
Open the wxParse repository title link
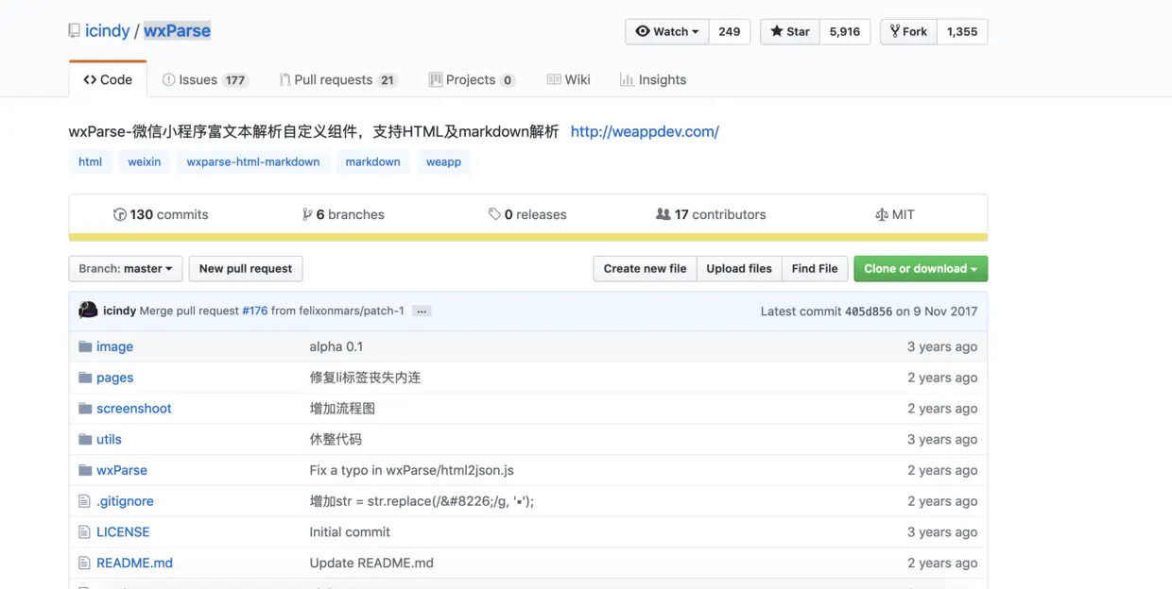177,31
